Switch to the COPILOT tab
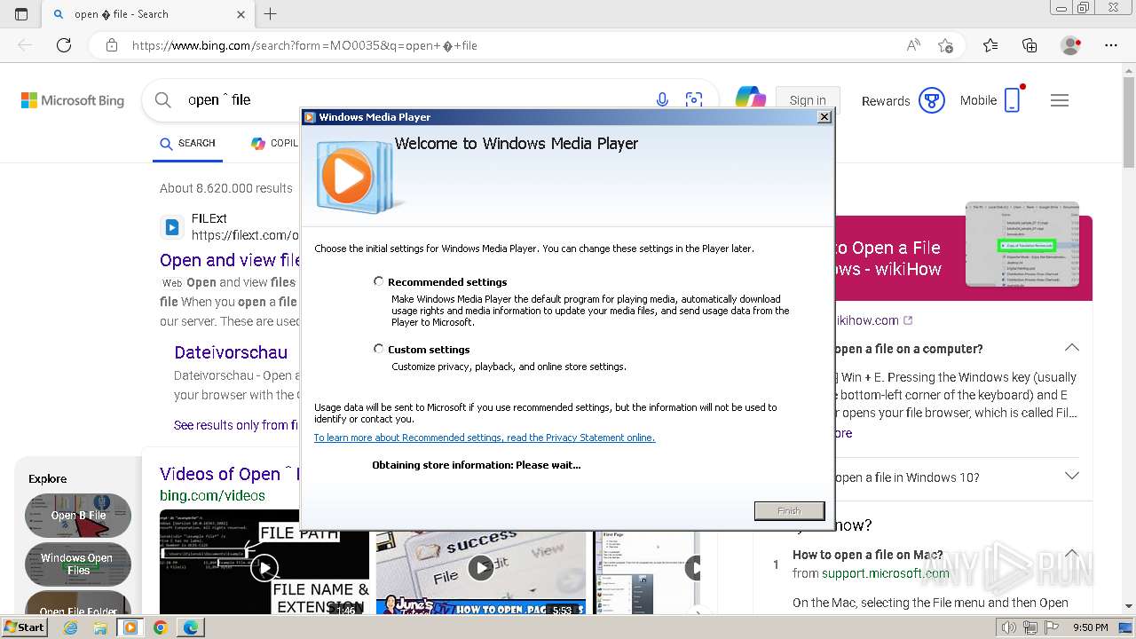The image size is (1136, 639). click(x=275, y=143)
